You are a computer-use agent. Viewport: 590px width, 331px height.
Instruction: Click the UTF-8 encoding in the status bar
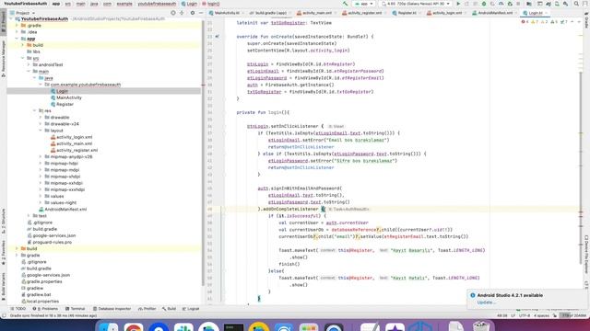(525, 315)
